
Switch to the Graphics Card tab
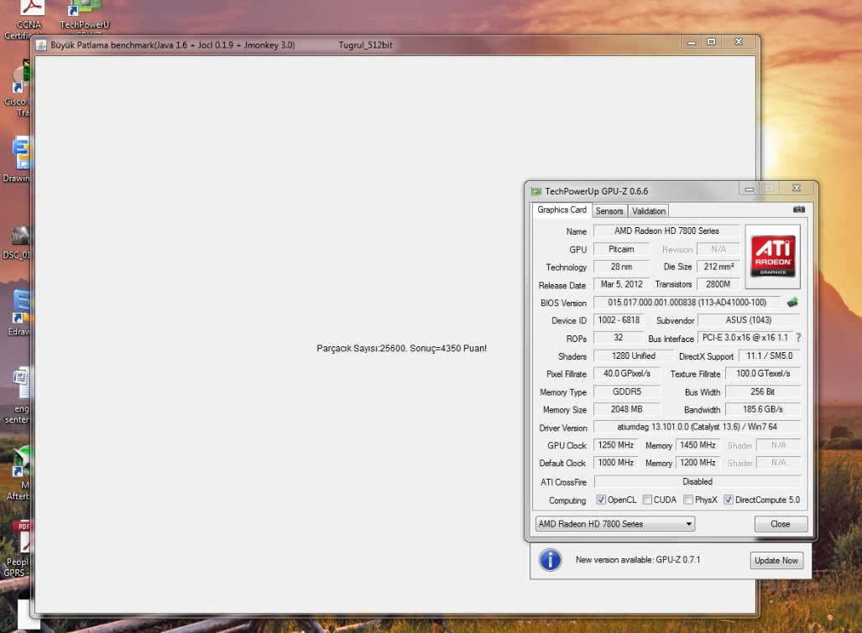(562, 210)
